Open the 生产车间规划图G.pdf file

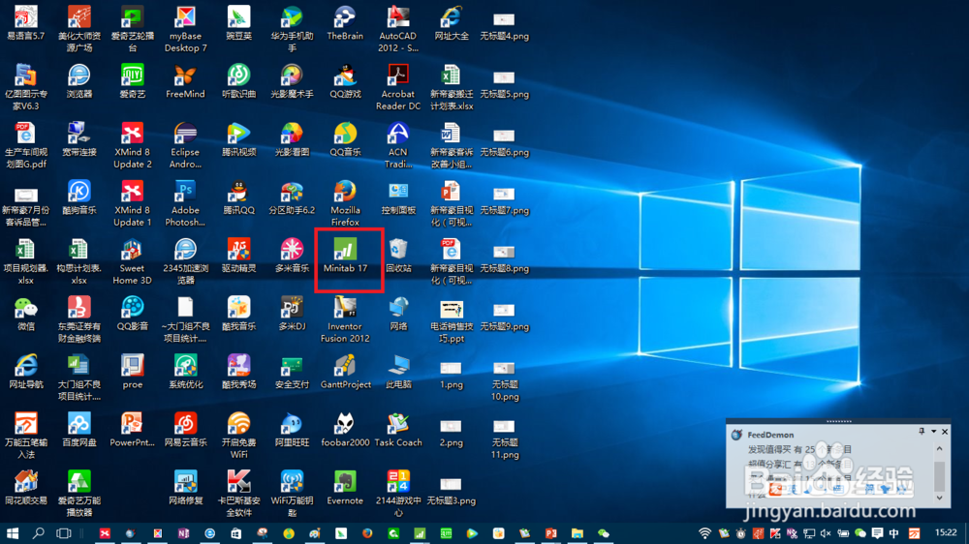click(x=26, y=144)
